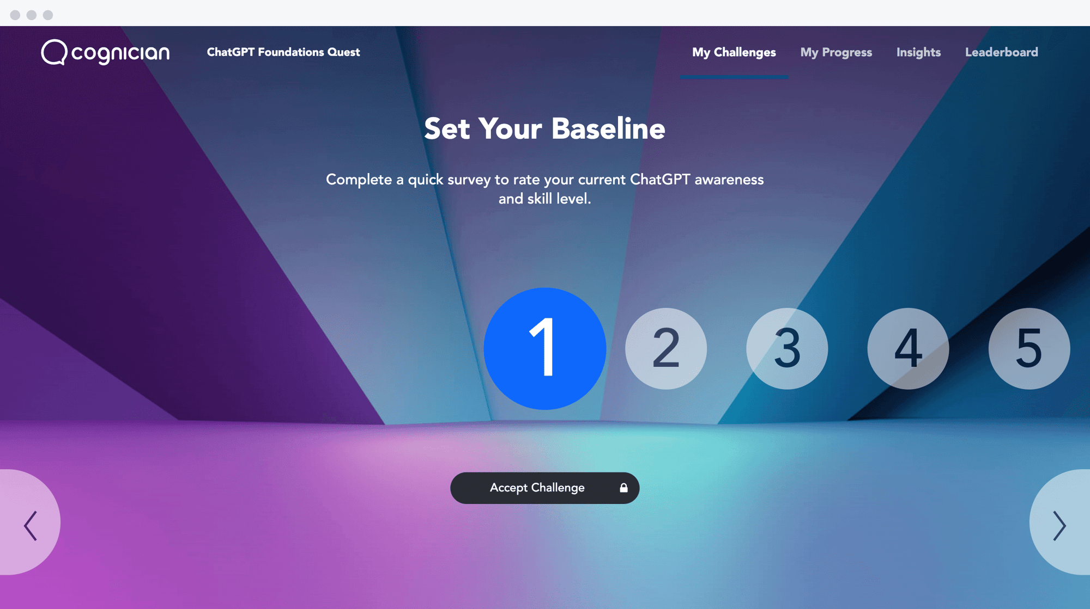Click the lock icon on Accept Challenge
The width and height of the screenshot is (1090, 609).
[x=625, y=487]
